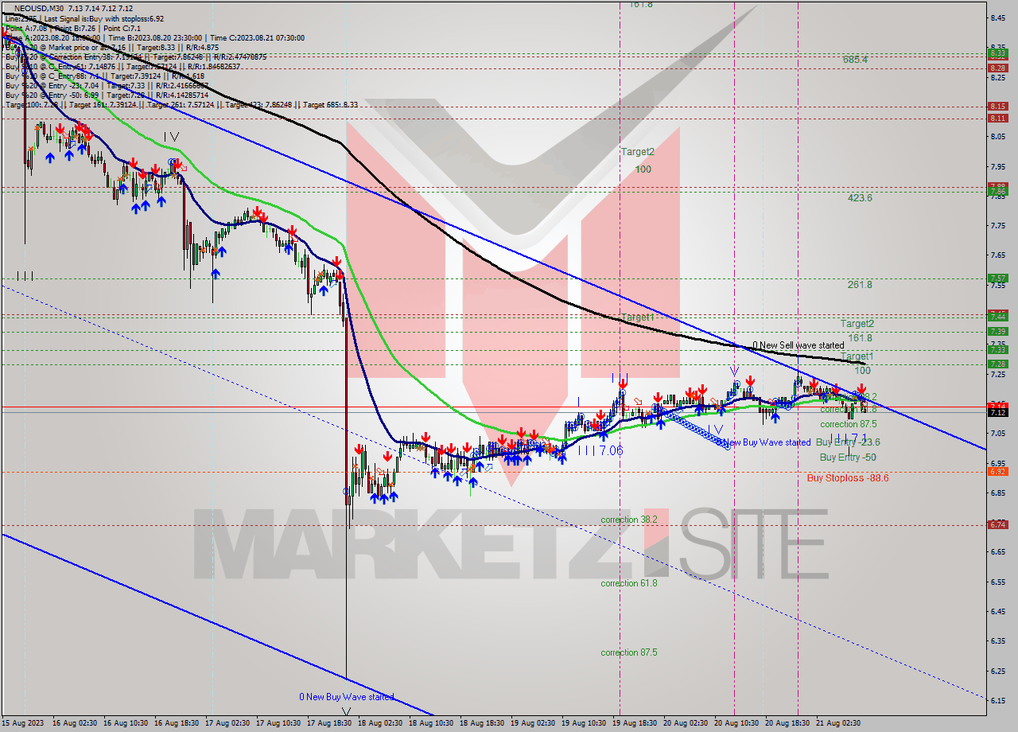
Task: Click the 6.35 price axis value
Action: (x=999, y=640)
